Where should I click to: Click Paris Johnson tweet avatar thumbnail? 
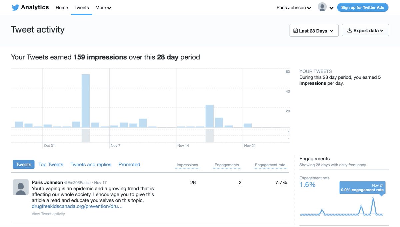[21, 187]
